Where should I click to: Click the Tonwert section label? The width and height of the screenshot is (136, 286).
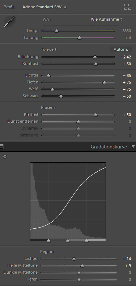(x=48, y=50)
